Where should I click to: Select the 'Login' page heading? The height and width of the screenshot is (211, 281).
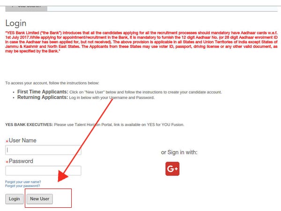(16, 23)
